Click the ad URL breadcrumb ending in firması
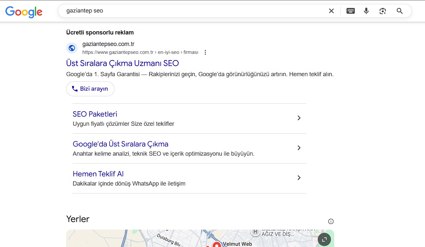Viewport: 425px width, 247px height. [140, 52]
